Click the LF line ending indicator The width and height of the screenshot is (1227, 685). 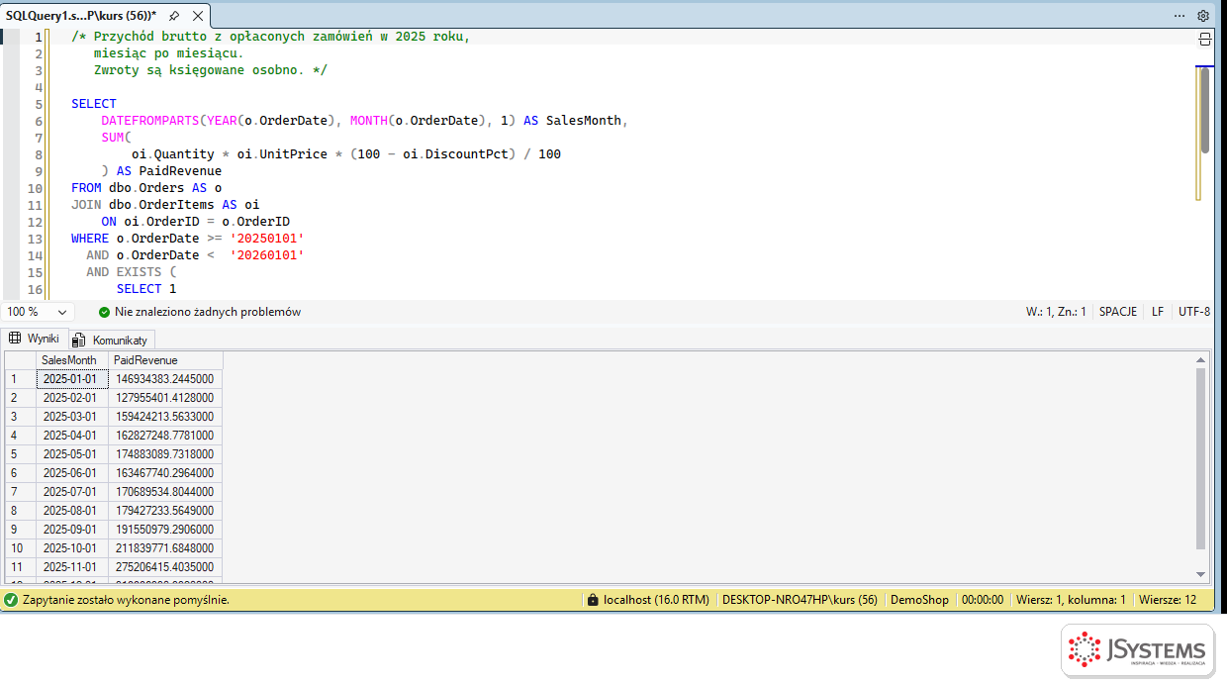(x=1158, y=312)
